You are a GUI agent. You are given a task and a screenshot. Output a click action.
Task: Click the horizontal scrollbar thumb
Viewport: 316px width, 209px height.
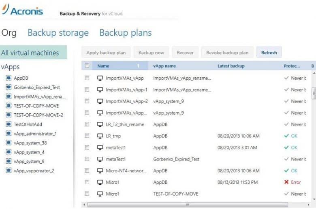(188, 205)
